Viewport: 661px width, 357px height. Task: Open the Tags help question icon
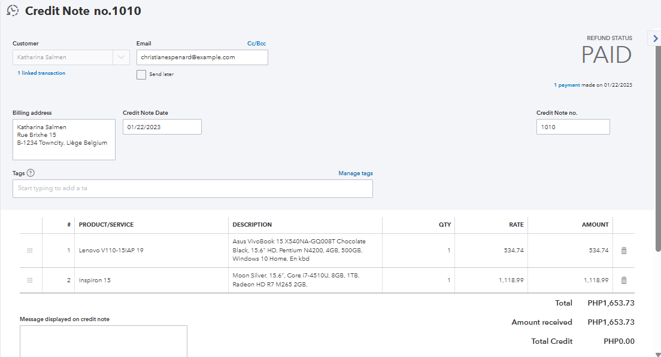pos(31,173)
